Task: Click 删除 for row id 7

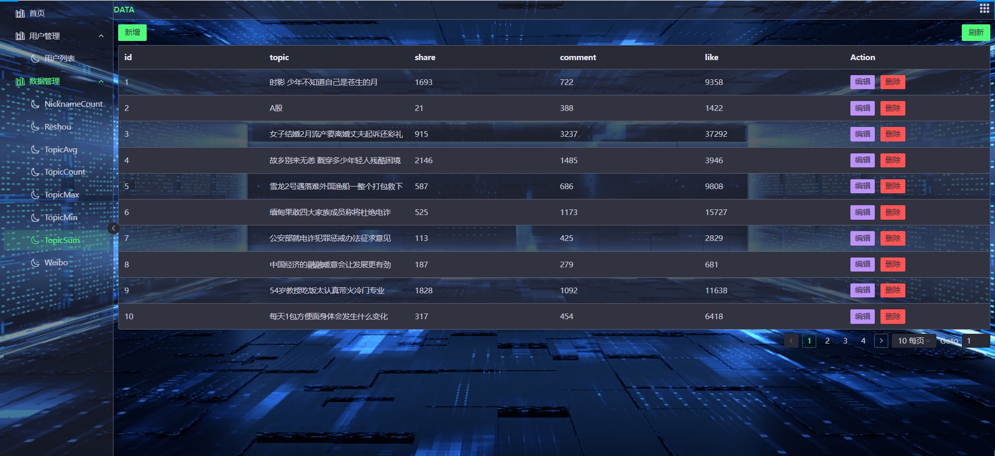Action: [892, 238]
